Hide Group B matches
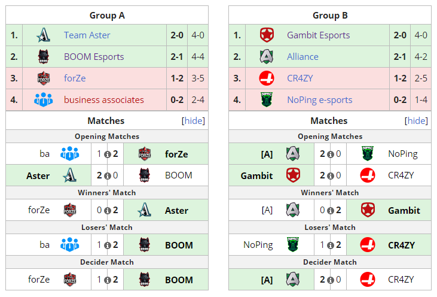Screen dimensions: 437x297 coord(417,121)
